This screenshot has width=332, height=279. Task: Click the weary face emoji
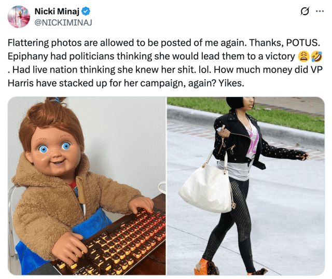click(303, 57)
